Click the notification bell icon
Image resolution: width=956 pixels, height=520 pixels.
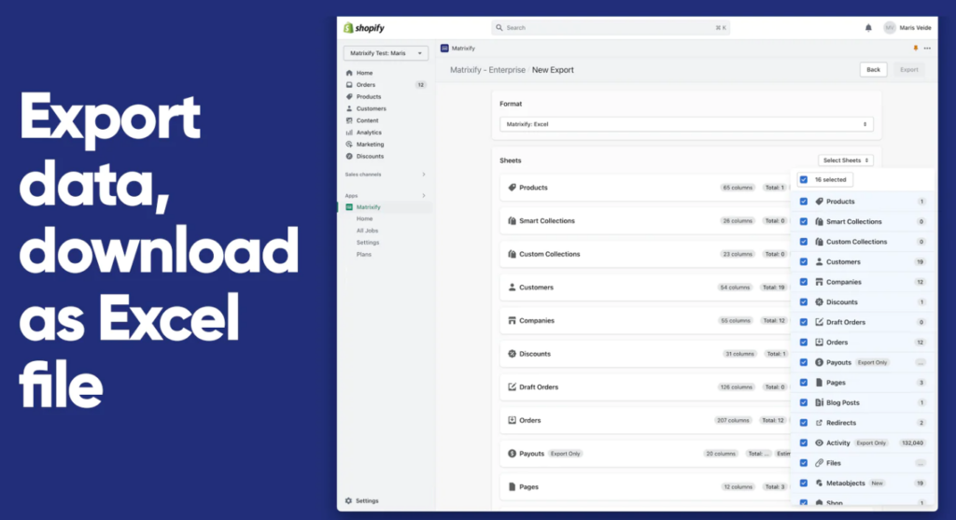(868, 28)
